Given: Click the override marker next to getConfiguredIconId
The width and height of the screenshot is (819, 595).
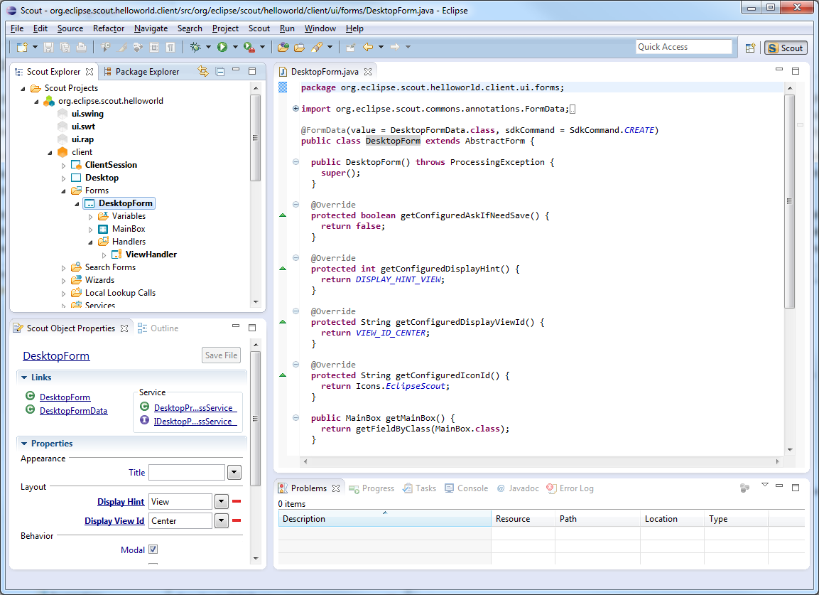Looking at the screenshot, I should [283, 375].
